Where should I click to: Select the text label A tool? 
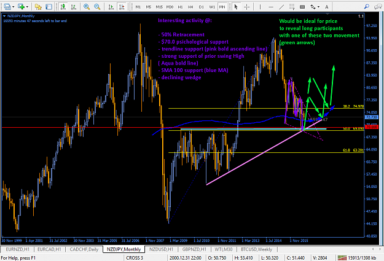coord(327,7)
